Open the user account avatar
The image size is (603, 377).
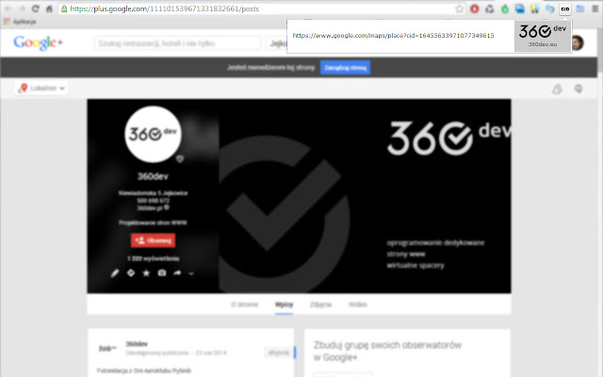tap(578, 42)
